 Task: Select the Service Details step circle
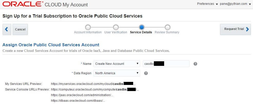point(141,27)
